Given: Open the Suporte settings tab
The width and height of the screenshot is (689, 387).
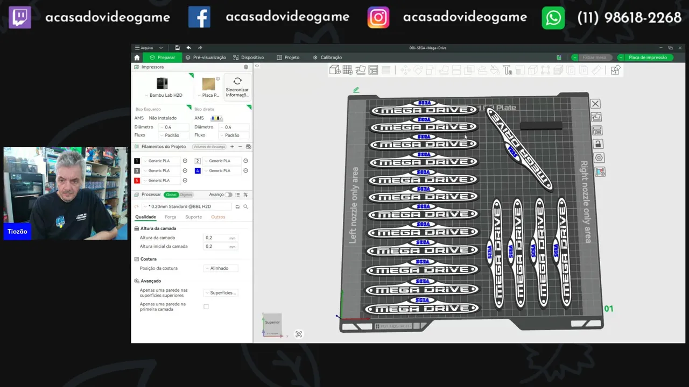Looking at the screenshot, I should tap(194, 217).
